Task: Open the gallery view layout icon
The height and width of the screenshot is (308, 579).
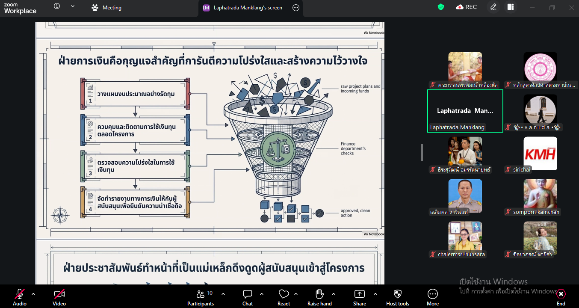Action: tap(511, 7)
